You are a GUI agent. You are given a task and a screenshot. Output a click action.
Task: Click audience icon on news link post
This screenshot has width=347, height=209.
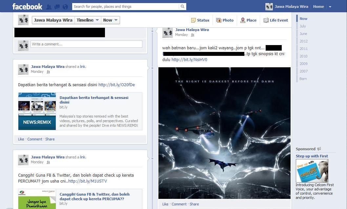coord(48,72)
